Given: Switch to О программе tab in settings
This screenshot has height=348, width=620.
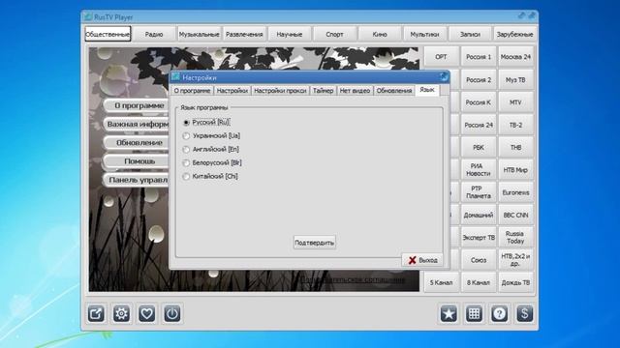Looking at the screenshot, I should [192, 91].
